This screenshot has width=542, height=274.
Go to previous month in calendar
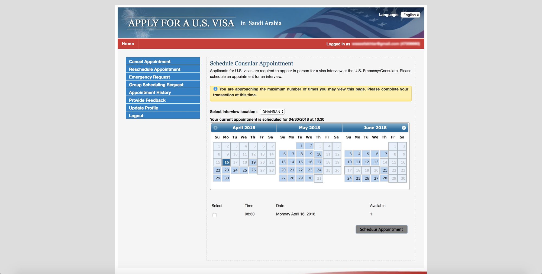coord(215,128)
